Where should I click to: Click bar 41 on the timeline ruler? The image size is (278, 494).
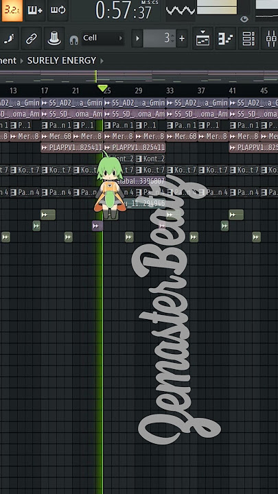[232, 91]
